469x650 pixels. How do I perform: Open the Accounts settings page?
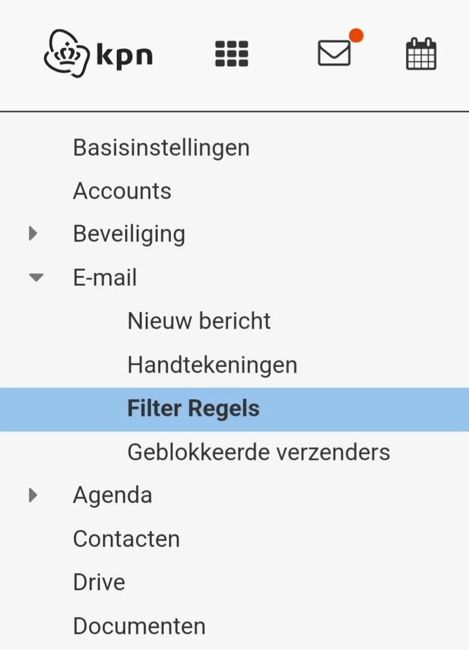[122, 191]
